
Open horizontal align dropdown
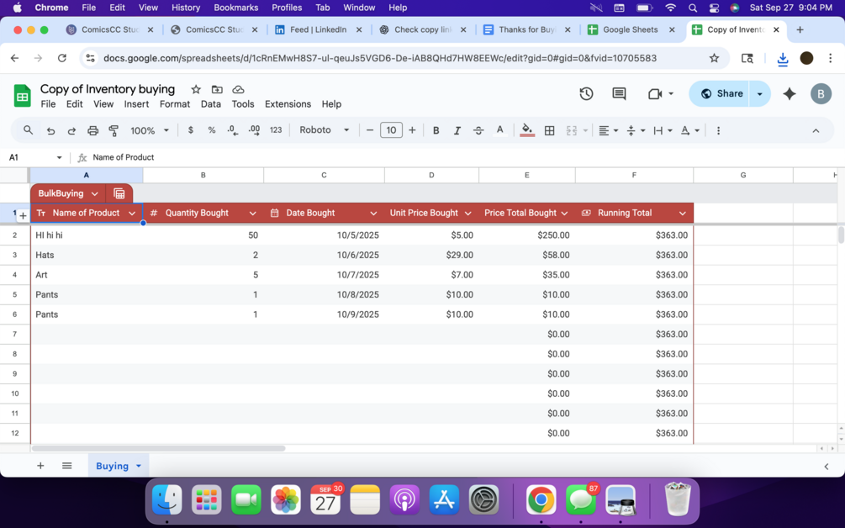(x=608, y=130)
